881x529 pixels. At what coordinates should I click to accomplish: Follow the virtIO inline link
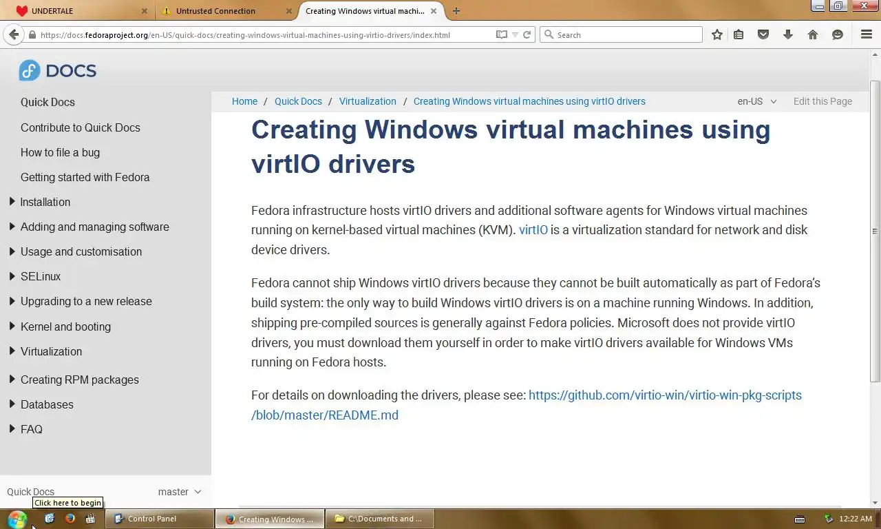coord(533,229)
